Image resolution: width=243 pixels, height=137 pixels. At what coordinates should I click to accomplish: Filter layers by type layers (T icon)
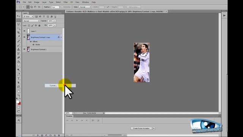44,16
